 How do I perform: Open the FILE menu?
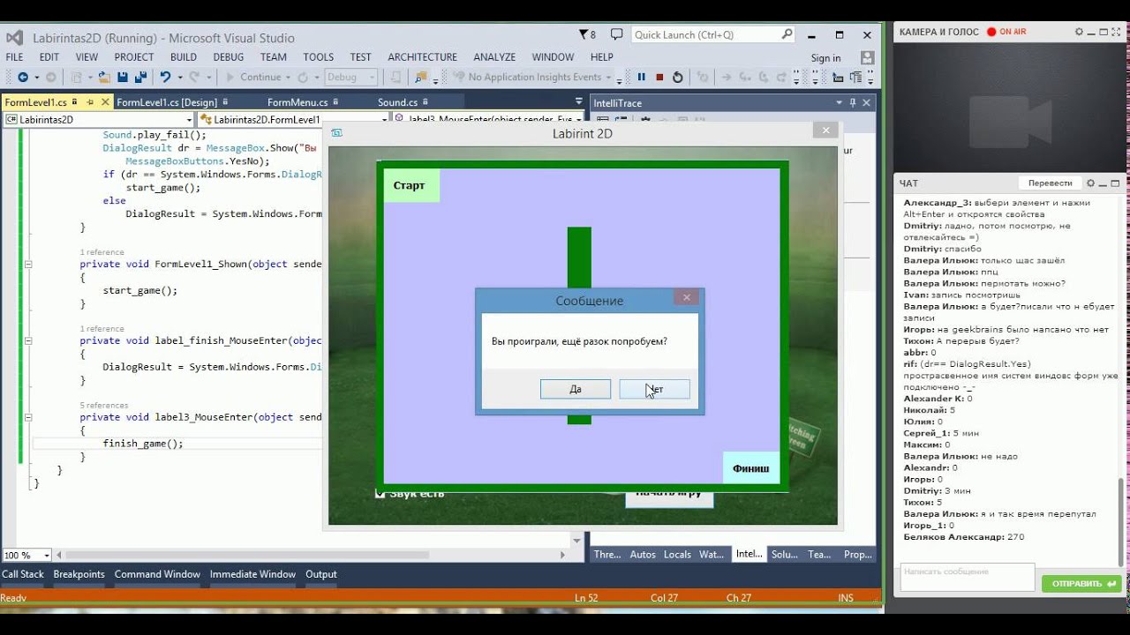pyautogui.click(x=14, y=57)
